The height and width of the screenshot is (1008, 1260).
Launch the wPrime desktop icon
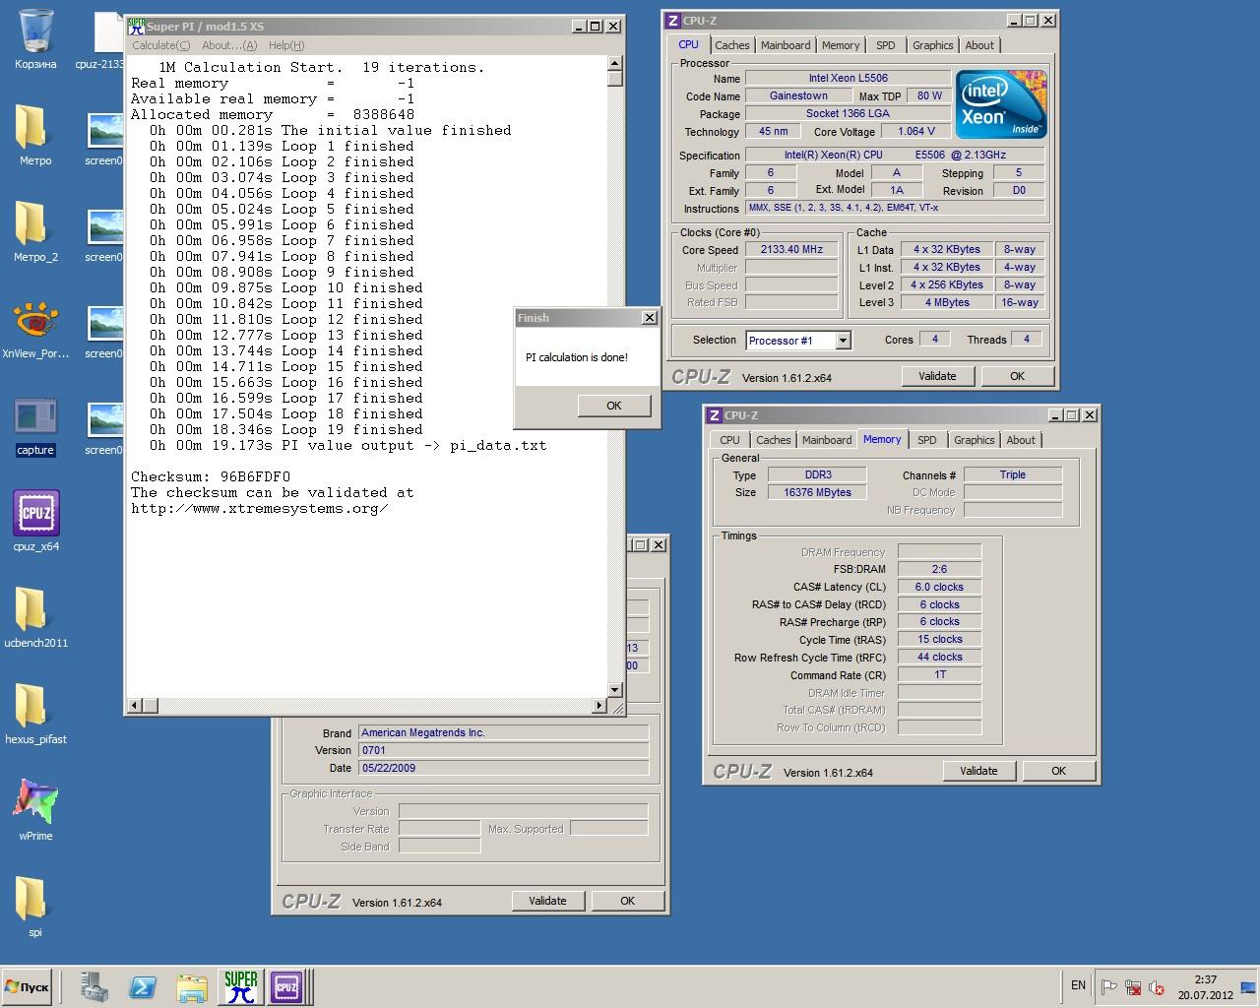click(x=35, y=811)
